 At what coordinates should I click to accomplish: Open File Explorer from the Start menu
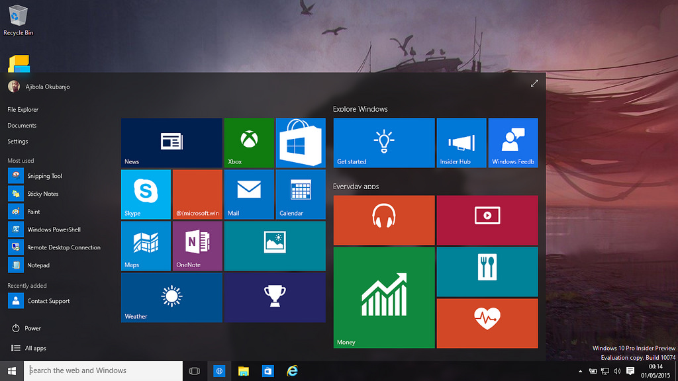(23, 109)
